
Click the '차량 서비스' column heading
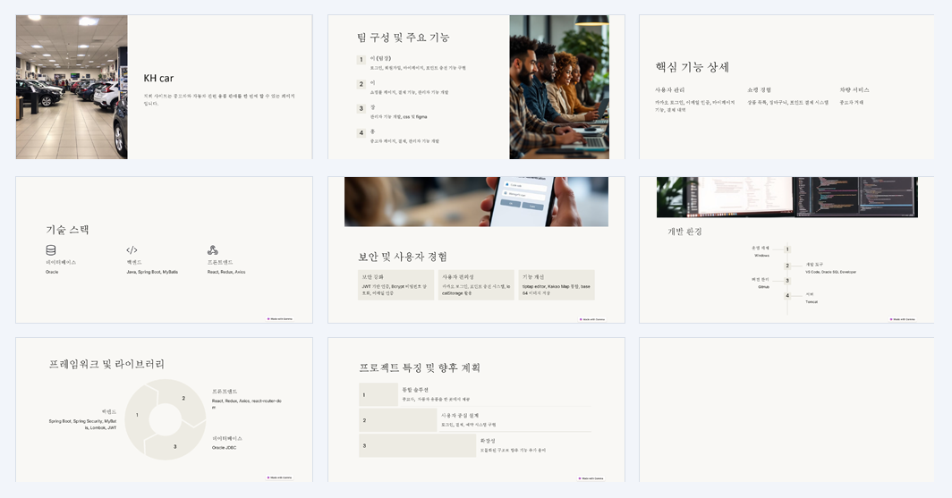[x=854, y=89]
